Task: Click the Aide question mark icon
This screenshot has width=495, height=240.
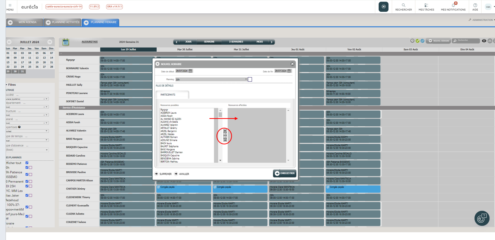Action: click(475, 5)
